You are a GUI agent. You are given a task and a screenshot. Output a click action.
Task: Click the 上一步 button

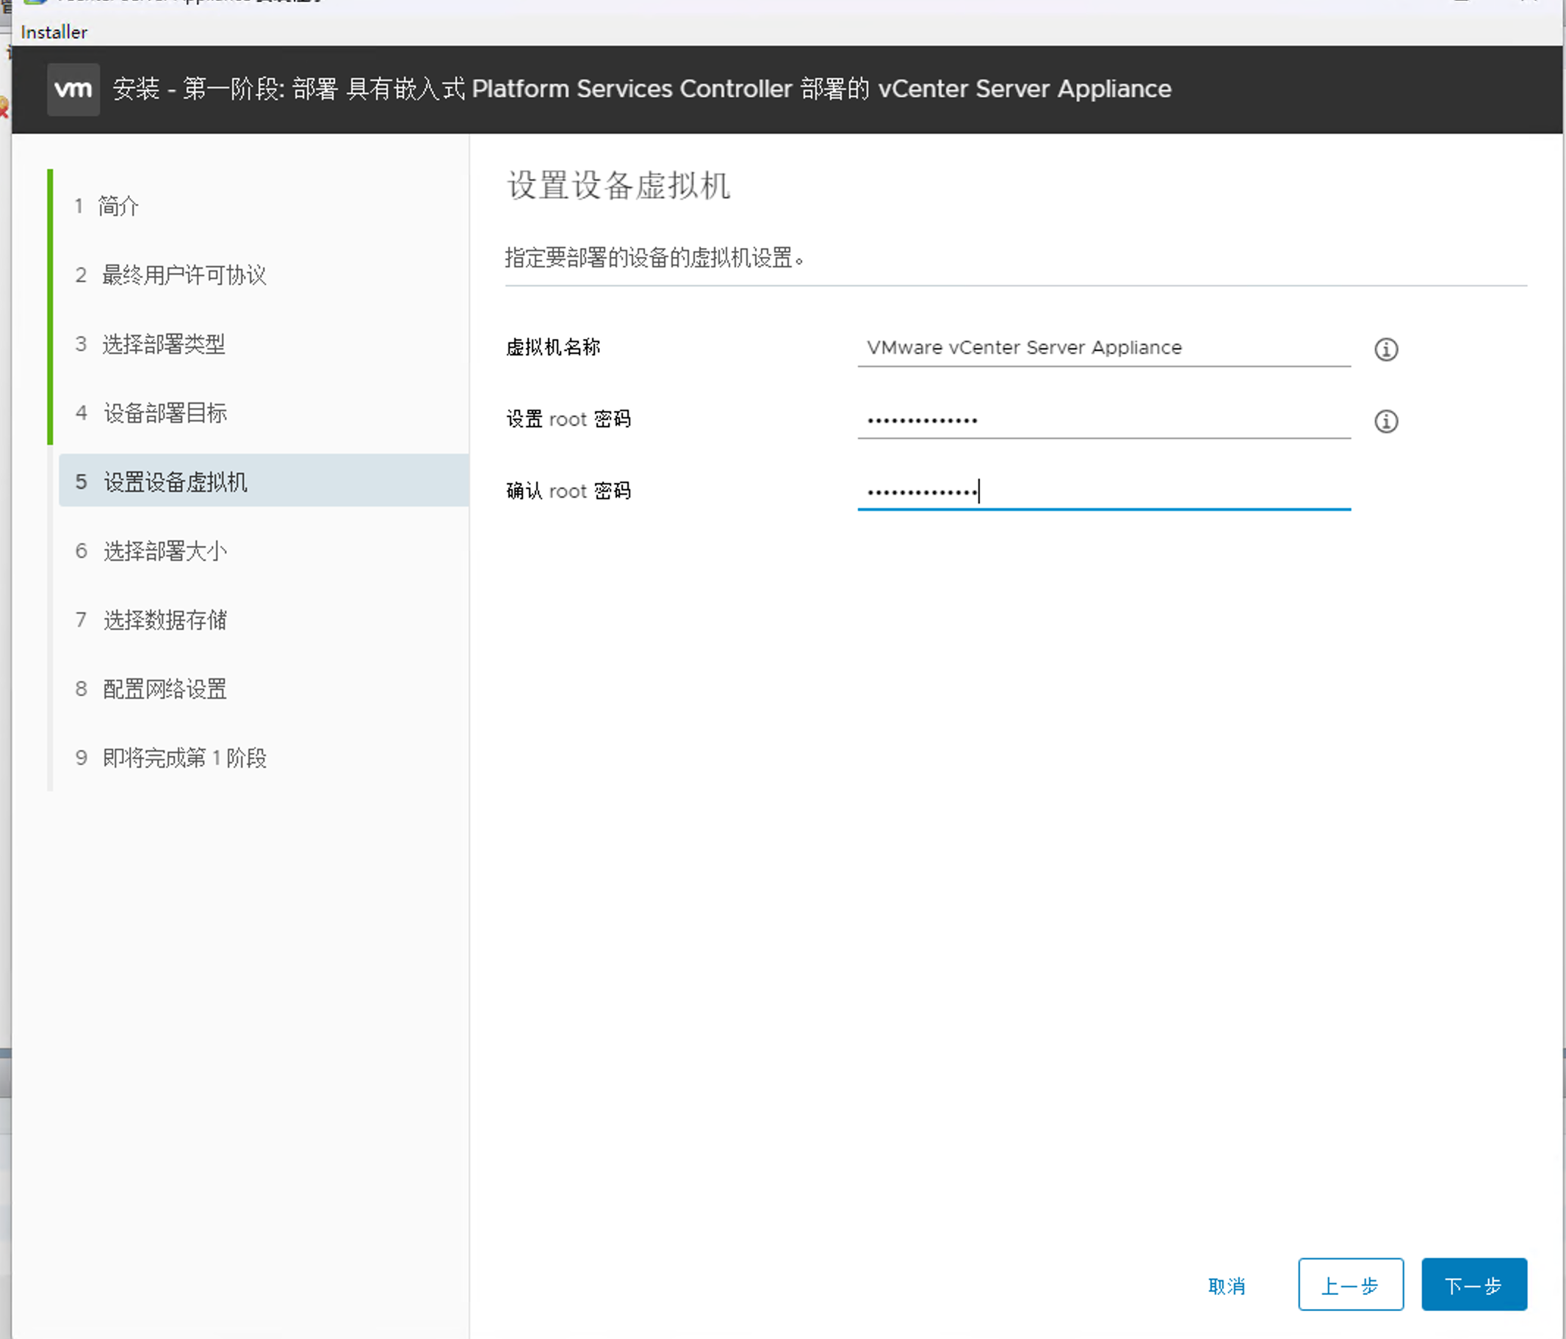pos(1351,1285)
